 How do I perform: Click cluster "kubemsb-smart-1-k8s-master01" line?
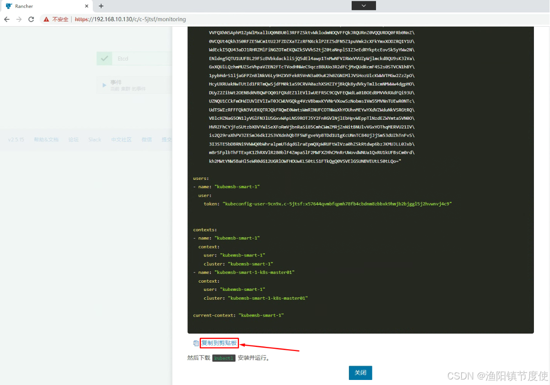pyautogui.click(x=255, y=298)
